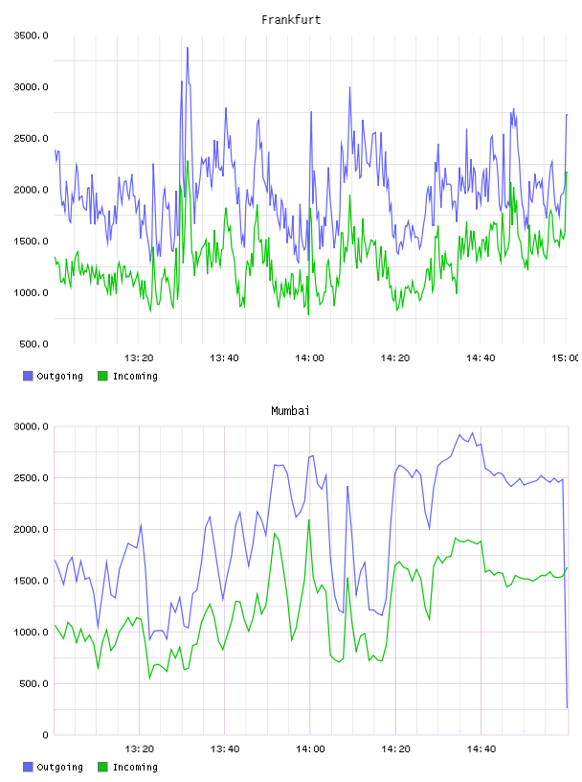Image resolution: width=582 pixels, height=782 pixels.
Task: Click the Frankfurt chart title
Action: coord(291,20)
